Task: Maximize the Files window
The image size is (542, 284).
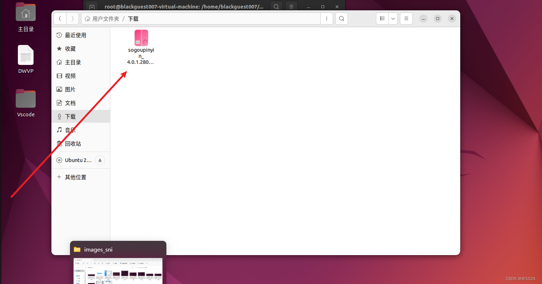Action: point(438,19)
